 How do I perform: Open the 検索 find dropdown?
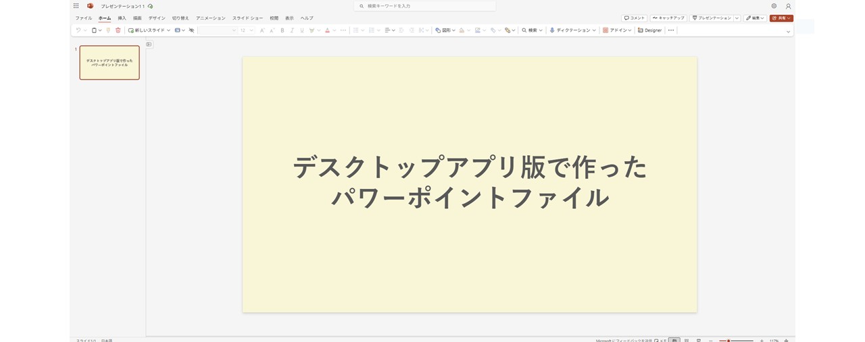coord(533,30)
